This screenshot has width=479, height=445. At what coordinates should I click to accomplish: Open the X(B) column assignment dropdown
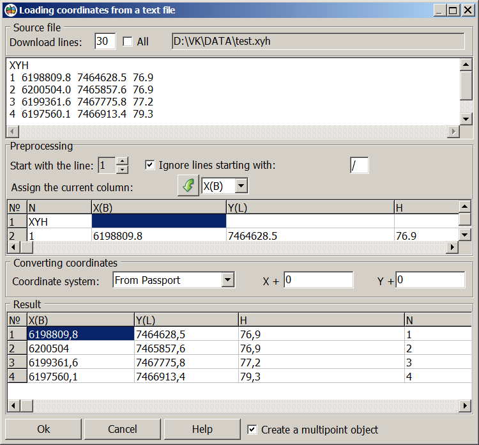(x=241, y=185)
